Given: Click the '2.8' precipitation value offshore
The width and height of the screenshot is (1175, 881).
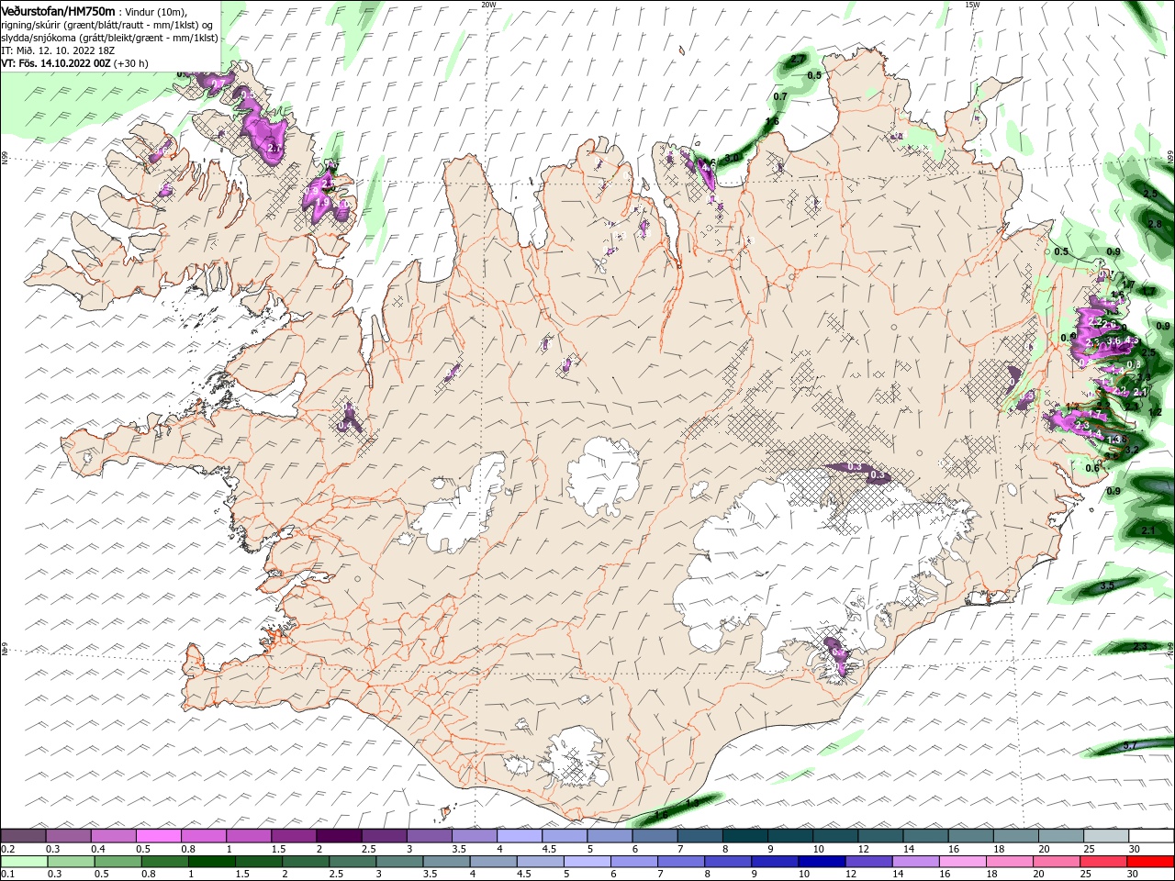Looking at the screenshot, I should (x=1155, y=224).
